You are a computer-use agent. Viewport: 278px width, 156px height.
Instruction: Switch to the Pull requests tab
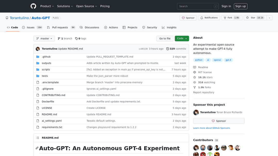tap(61, 27)
